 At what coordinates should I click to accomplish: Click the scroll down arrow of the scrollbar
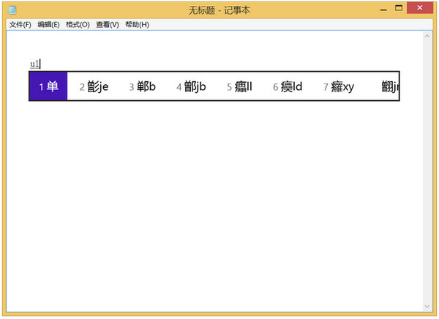pos(427,305)
